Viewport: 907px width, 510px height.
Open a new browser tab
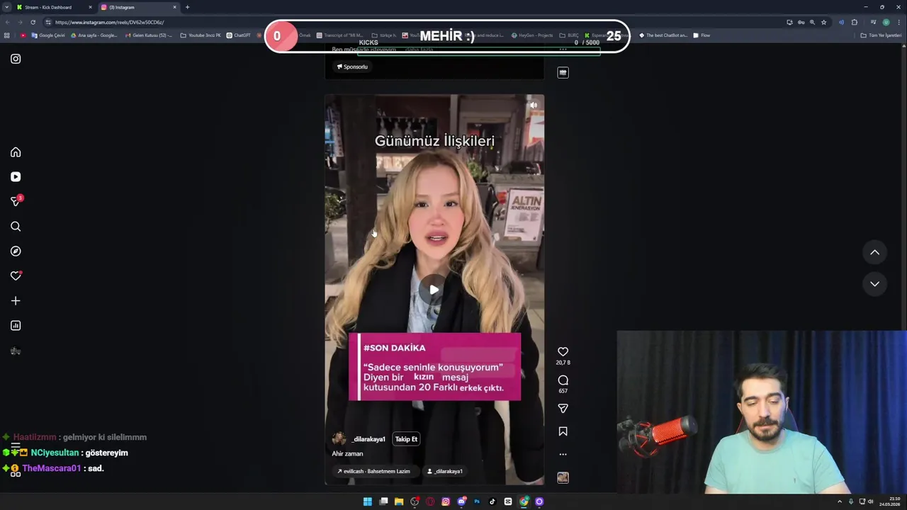[187, 7]
